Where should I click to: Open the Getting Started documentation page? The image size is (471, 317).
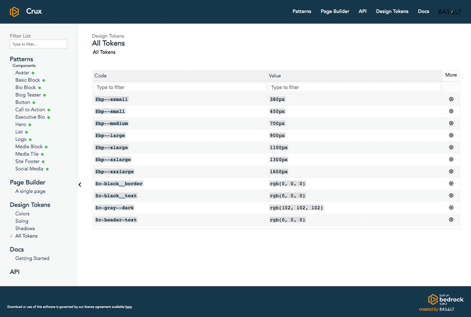pyautogui.click(x=32, y=258)
